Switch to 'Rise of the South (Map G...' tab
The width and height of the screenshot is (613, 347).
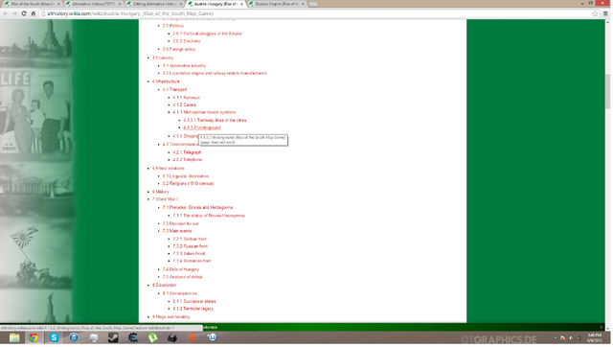[32, 4]
